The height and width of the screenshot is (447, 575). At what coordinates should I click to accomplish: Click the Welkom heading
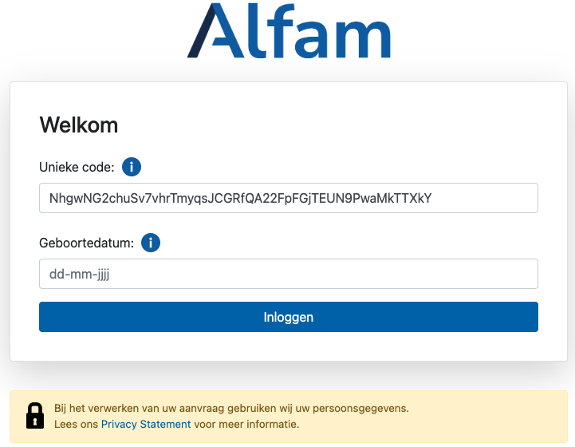[x=79, y=125]
